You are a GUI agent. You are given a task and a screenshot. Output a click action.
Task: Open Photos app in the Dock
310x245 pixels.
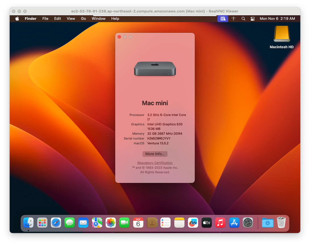click(111, 223)
